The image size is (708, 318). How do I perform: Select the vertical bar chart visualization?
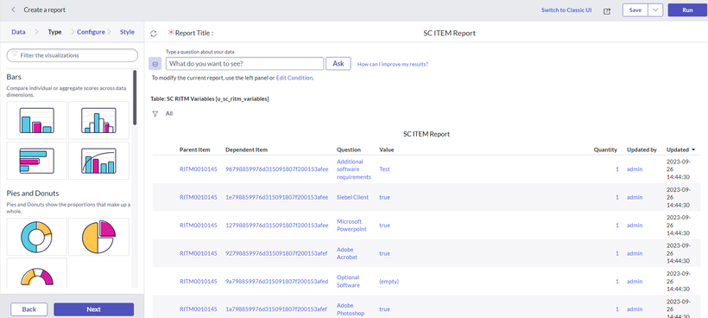click(37, 120)
